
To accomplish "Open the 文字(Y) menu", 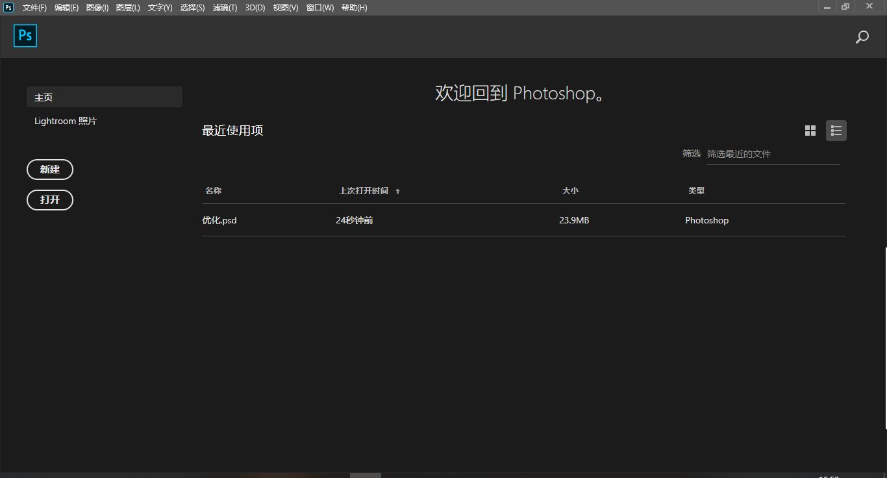I will (160, 8).
